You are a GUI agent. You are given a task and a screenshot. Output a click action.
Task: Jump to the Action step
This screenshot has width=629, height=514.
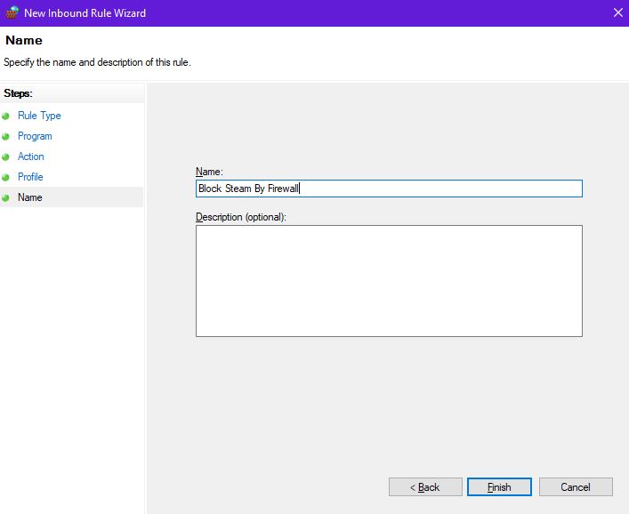pyautogui.click(x=31, y=157)
